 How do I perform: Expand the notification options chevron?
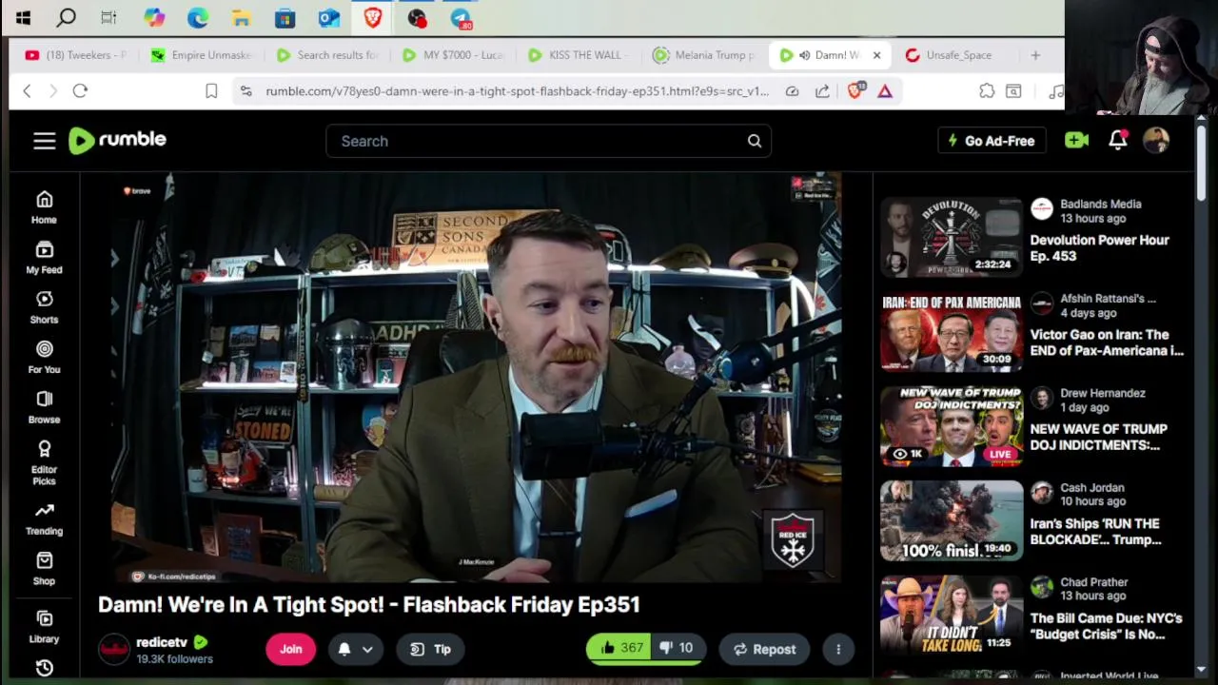click(x=367, y=649)
